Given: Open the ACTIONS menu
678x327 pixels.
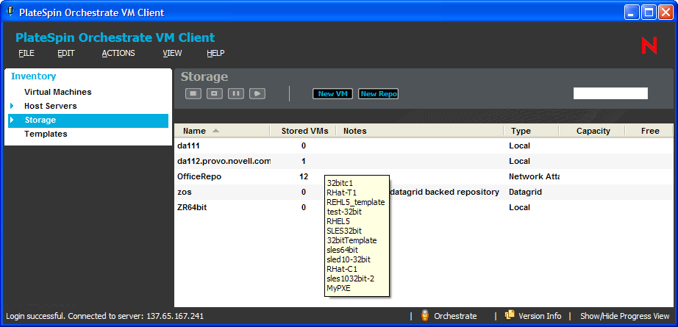Looking at the screenshot, I should [x=118, y=53].
